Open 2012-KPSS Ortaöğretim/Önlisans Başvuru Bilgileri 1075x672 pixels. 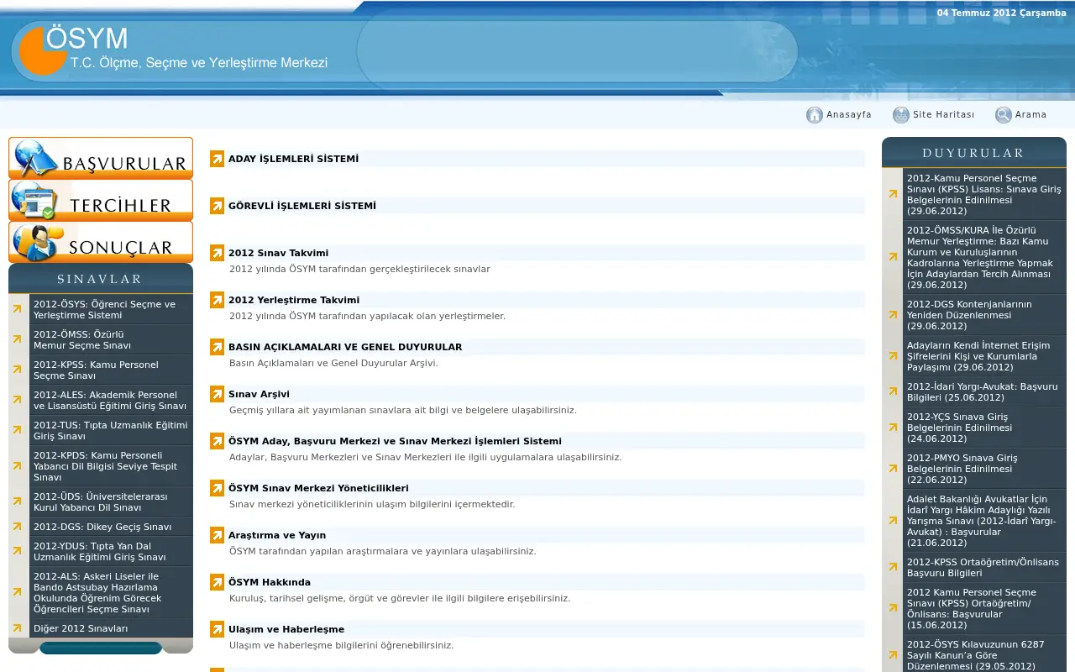pyautogui.click(x=983, y=568)
